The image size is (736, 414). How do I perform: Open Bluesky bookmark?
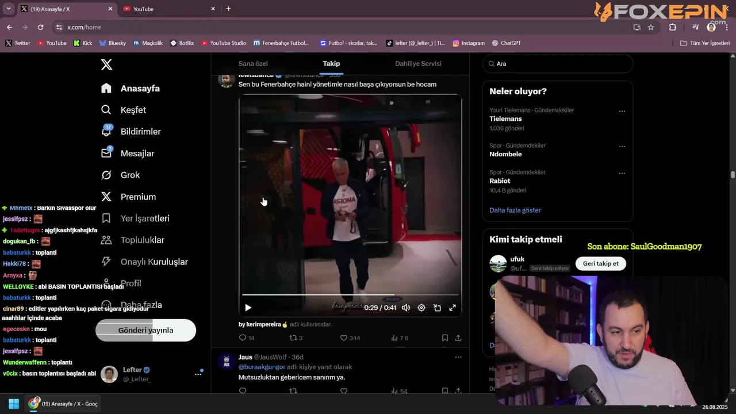(x=113, y=43)
